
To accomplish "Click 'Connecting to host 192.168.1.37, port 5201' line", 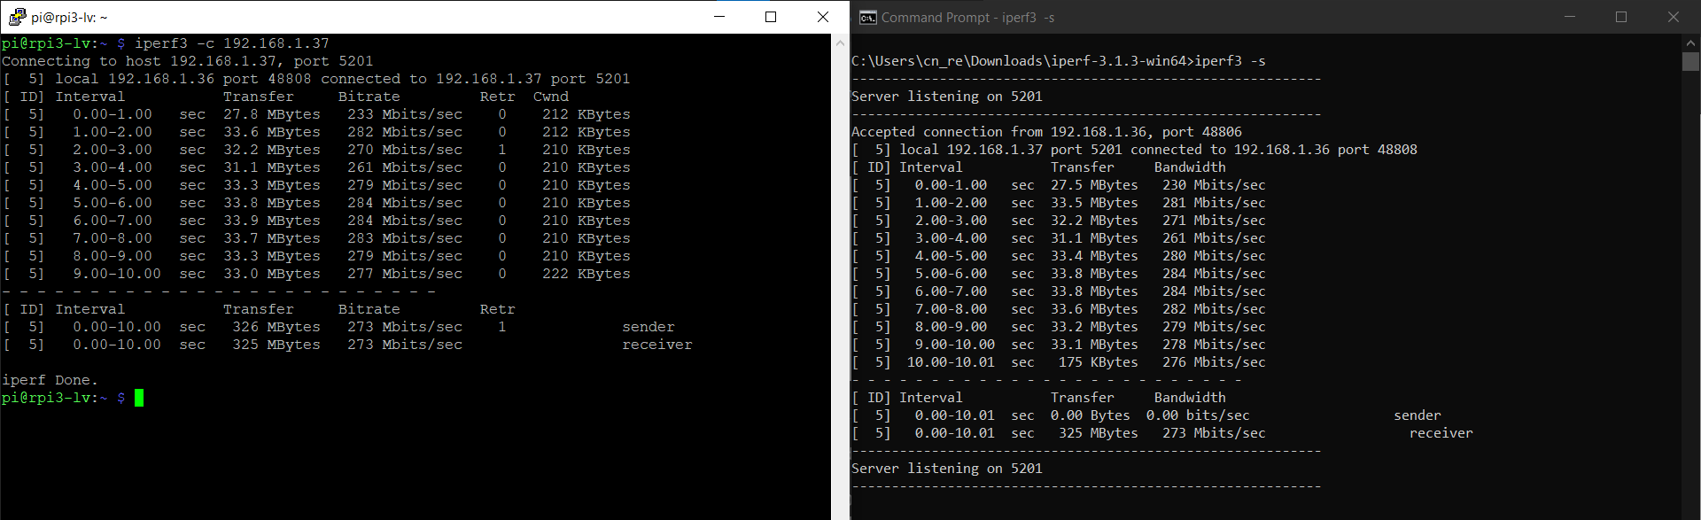I will tap(188, 61).
